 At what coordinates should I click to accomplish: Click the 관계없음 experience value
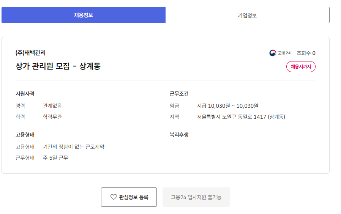coord(52,106)
